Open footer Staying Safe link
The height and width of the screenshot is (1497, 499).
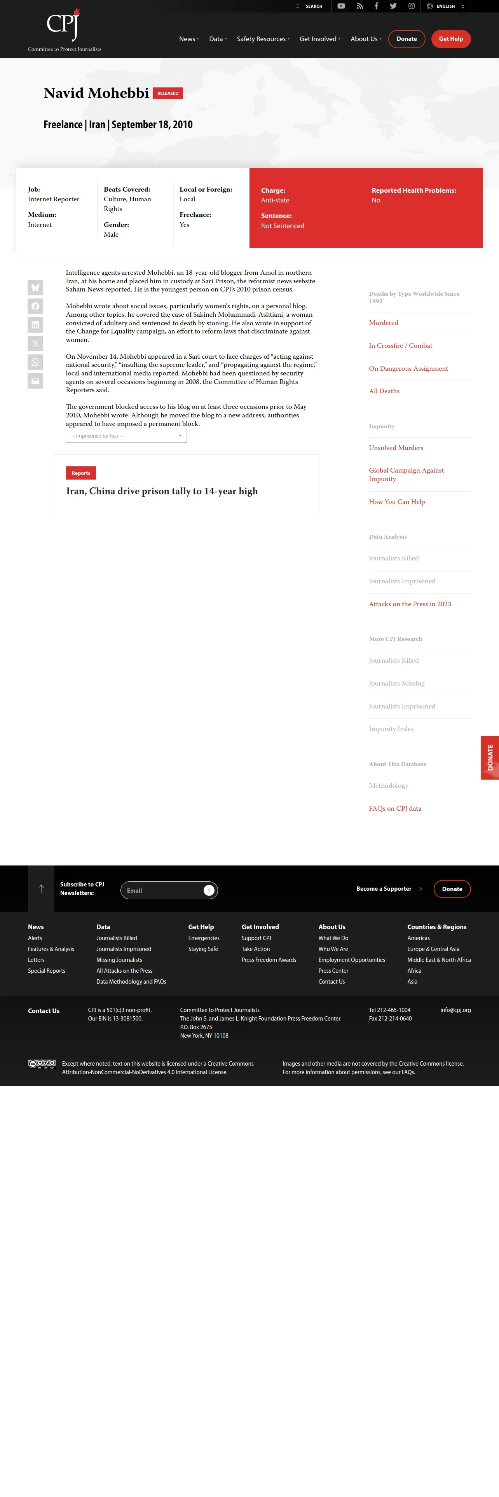(203, 949)
